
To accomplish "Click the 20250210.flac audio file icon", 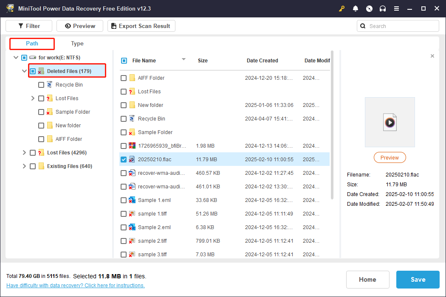I will point(132,159).
